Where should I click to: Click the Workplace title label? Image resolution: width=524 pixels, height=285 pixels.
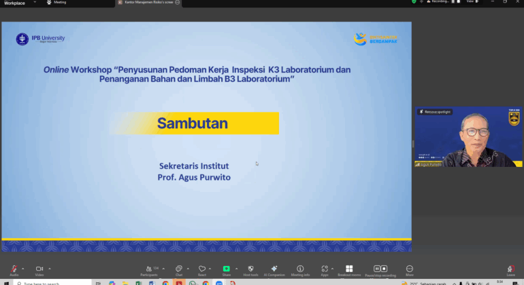pos(14,3)
